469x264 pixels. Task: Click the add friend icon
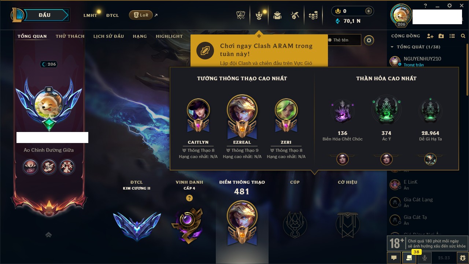[430, 36]
